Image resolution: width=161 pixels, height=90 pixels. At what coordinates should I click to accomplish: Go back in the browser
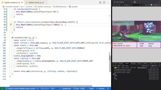pyautogui.click(x=114, y=5)
